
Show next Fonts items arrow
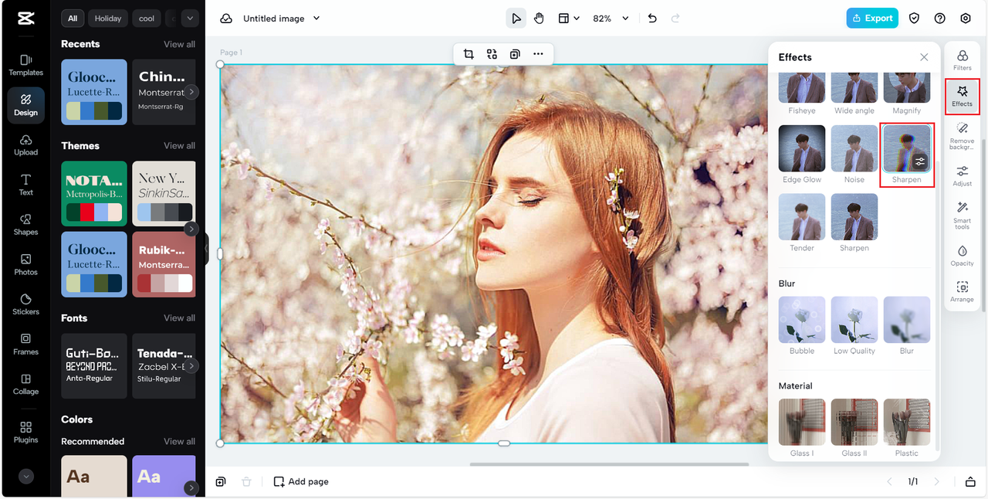pyautogui.click(x=191, y=365)
